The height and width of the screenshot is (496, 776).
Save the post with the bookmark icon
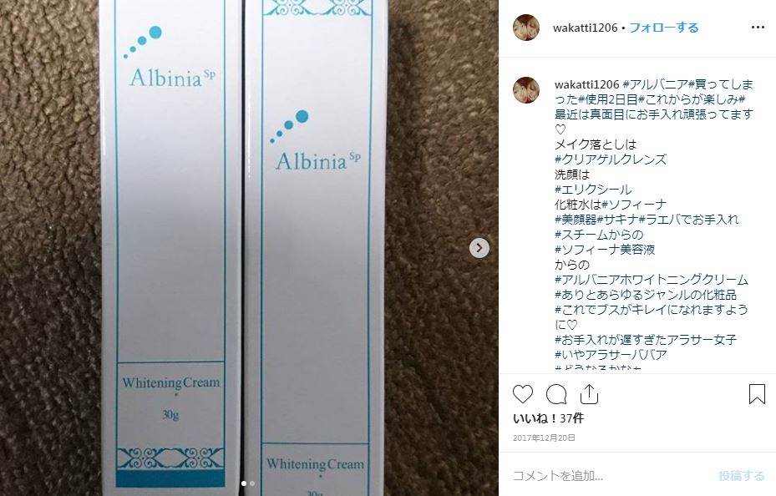(757, 394)
